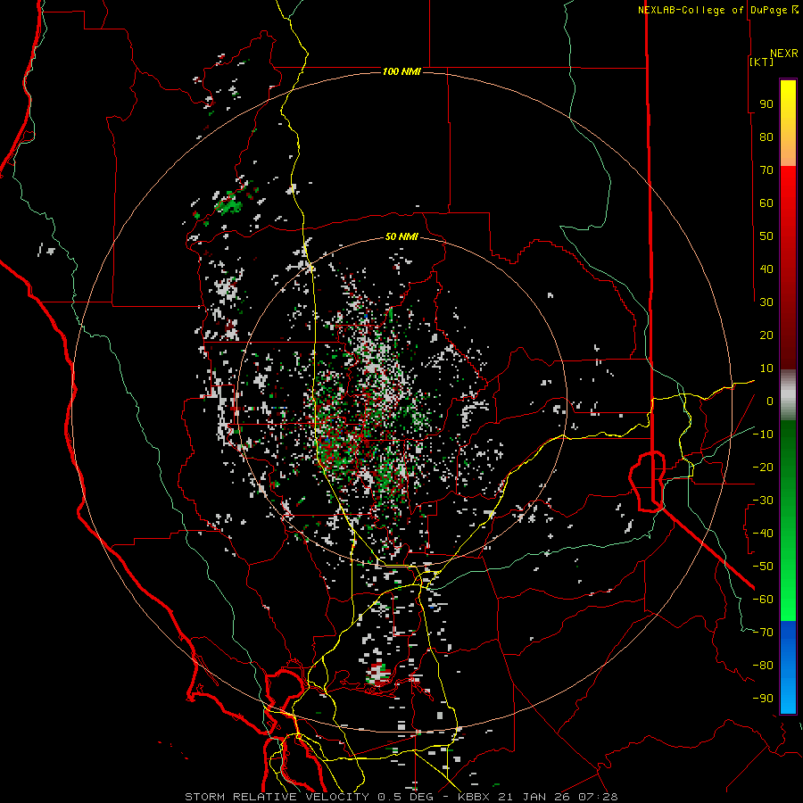
Task: Select the positive 10 knot scale label
Action: (x=766, y=368)
